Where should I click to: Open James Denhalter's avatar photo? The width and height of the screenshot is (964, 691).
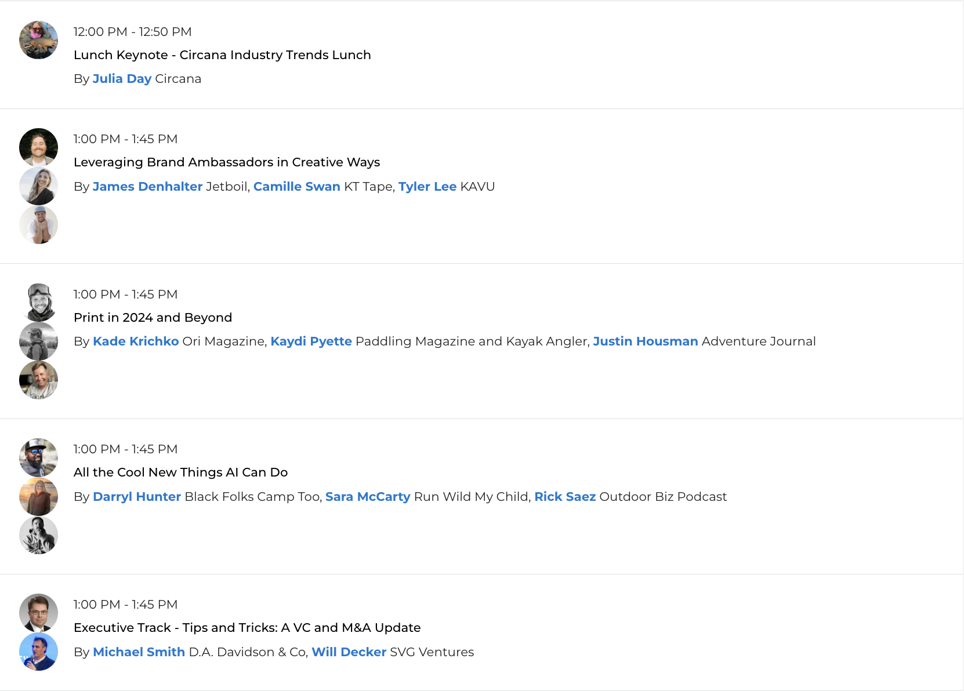click(38, 147)
